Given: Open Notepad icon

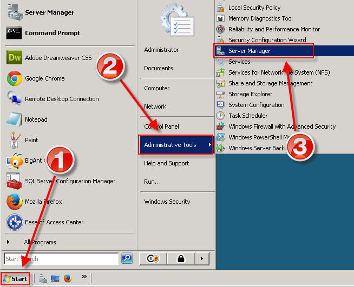Looking at the screenshot, I should click(x=14, y=119).
